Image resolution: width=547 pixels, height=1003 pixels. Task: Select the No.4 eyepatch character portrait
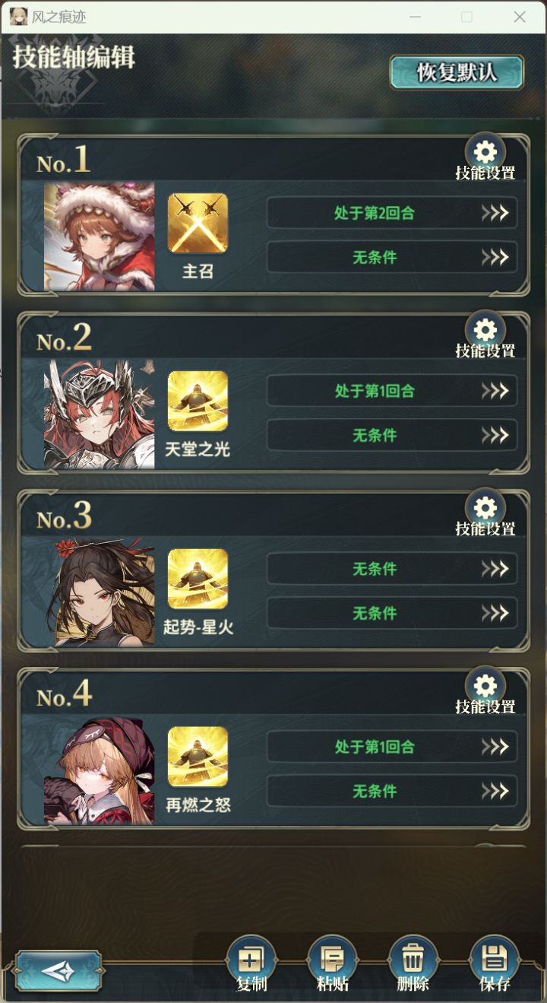pos(99,770)
